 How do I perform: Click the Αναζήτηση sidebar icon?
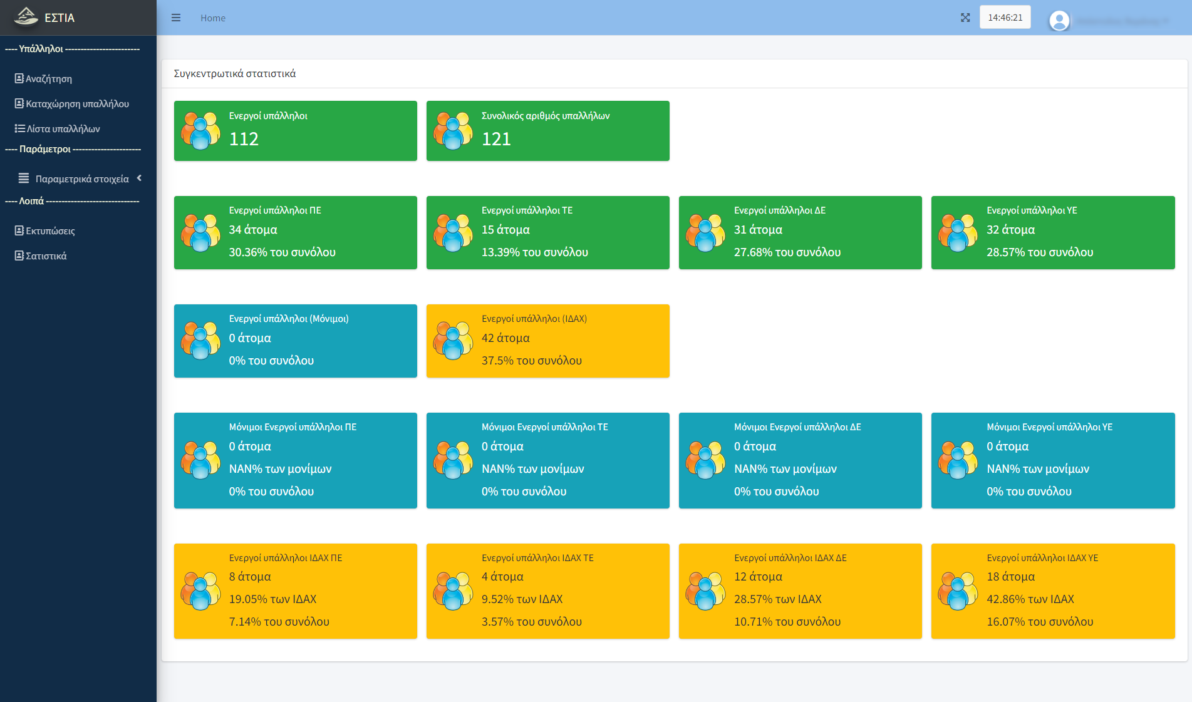pos(19,78)
